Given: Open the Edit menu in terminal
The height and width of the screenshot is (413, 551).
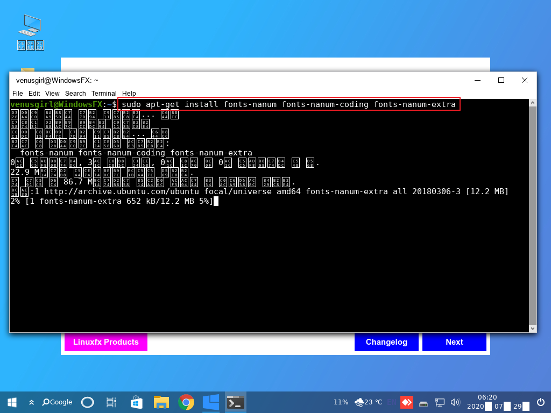Looking at the screenshot, I should (34, 94).
